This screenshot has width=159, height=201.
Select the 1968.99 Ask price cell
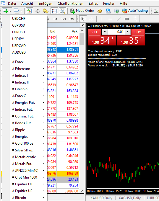click(x=68, y=174)
